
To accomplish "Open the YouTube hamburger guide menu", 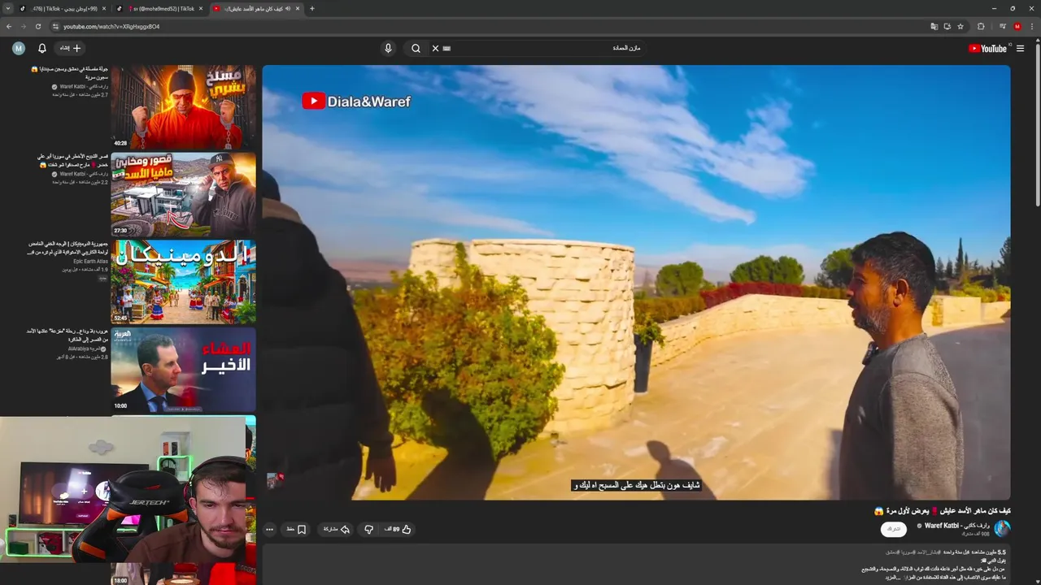I will [1020, 49].
